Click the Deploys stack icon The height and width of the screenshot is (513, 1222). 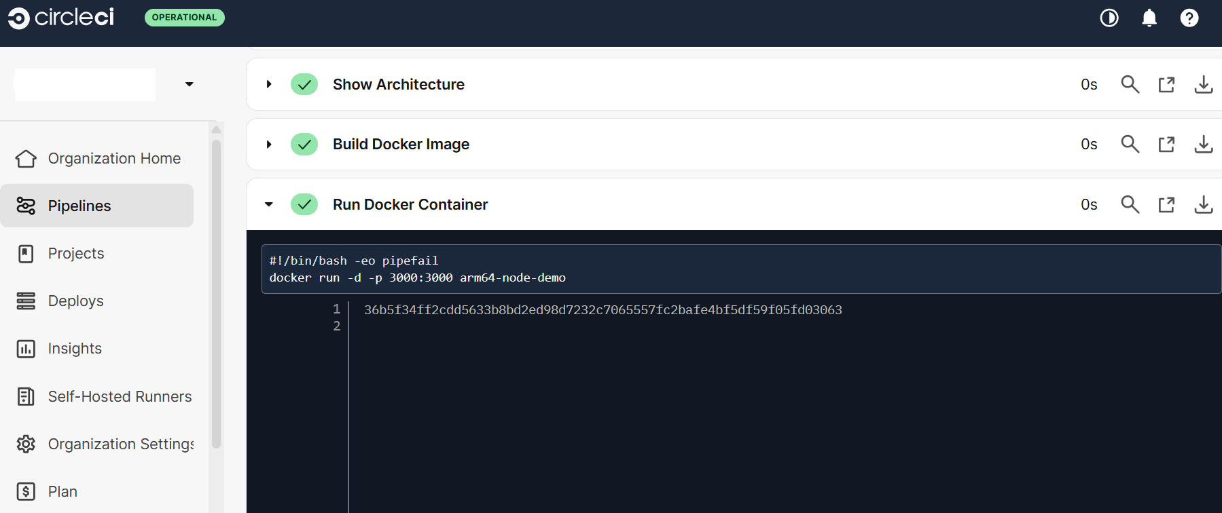tap(26, 301)
